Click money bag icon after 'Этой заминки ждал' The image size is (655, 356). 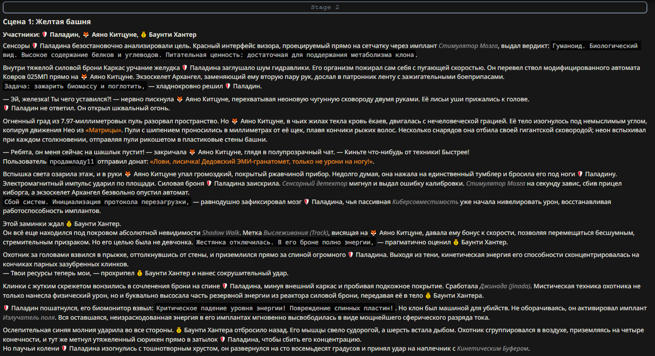[x=69, y=224]
